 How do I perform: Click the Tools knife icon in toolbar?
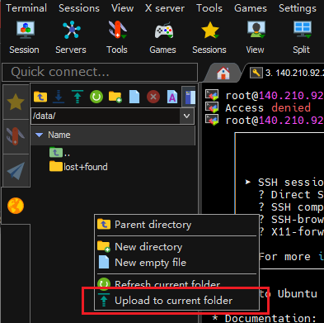point(117,37)
